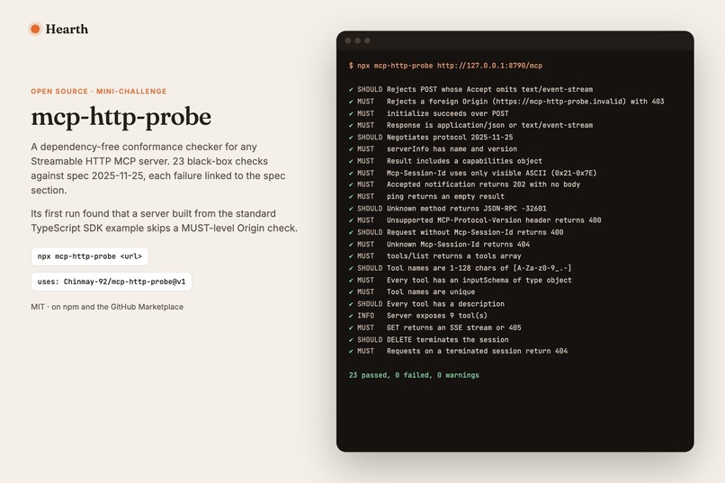This screenshot has height=483, width=725.
Task: Click the checkmark beside 'Result includes a capabilities object'
Action: pyautogui.click(x=351, y=161)
